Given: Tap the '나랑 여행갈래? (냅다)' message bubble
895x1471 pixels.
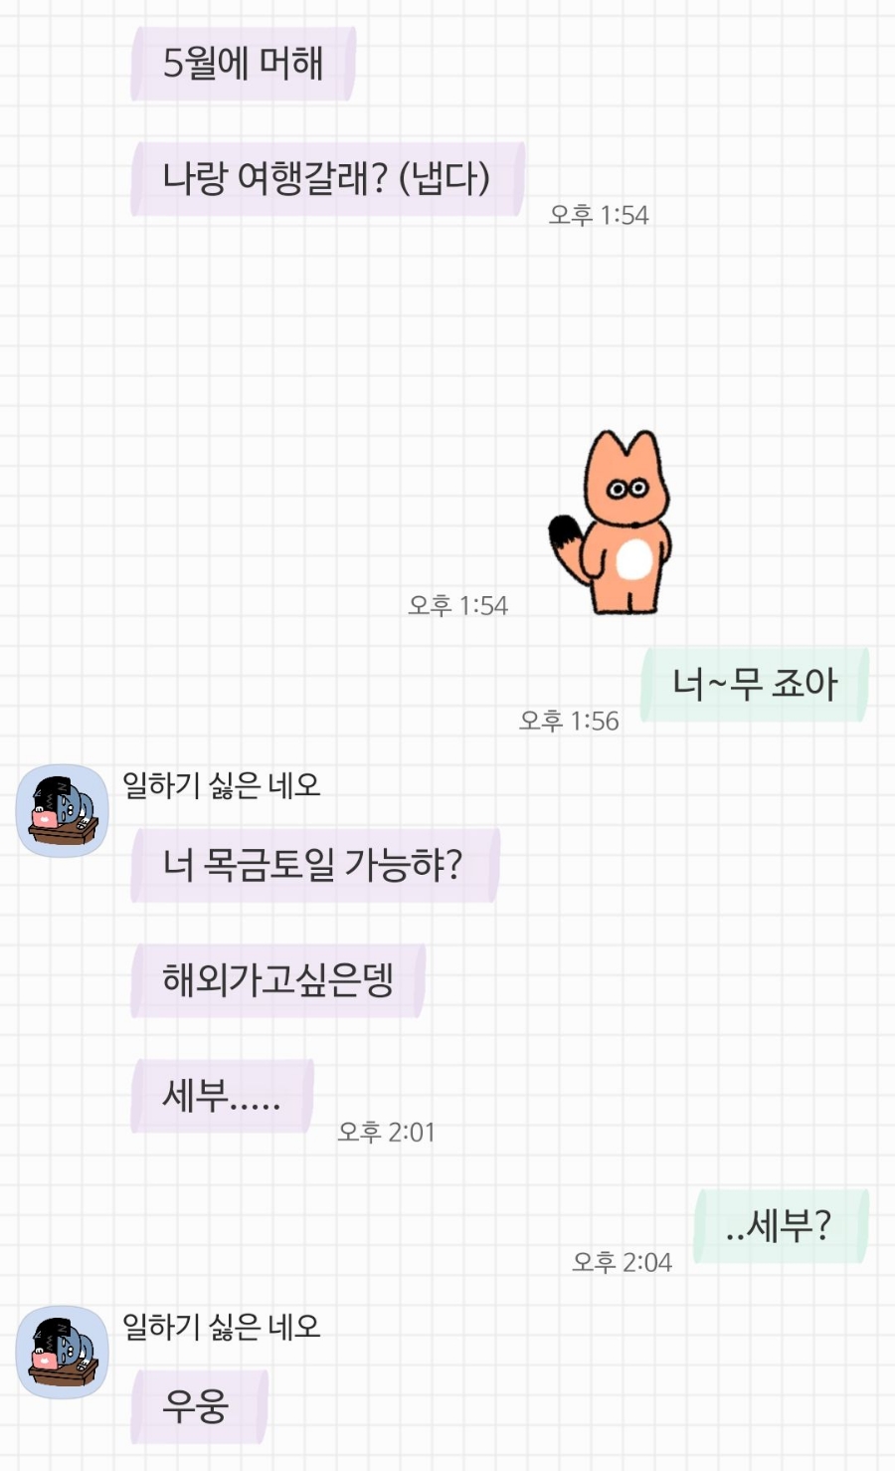Looking at the screenshot, I should pyautogui.click(x=327, y=179).
